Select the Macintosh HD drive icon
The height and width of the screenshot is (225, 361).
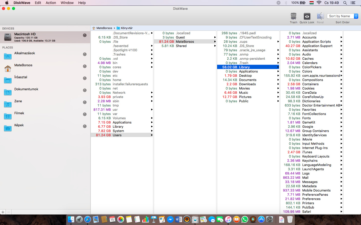pos(8,37)
